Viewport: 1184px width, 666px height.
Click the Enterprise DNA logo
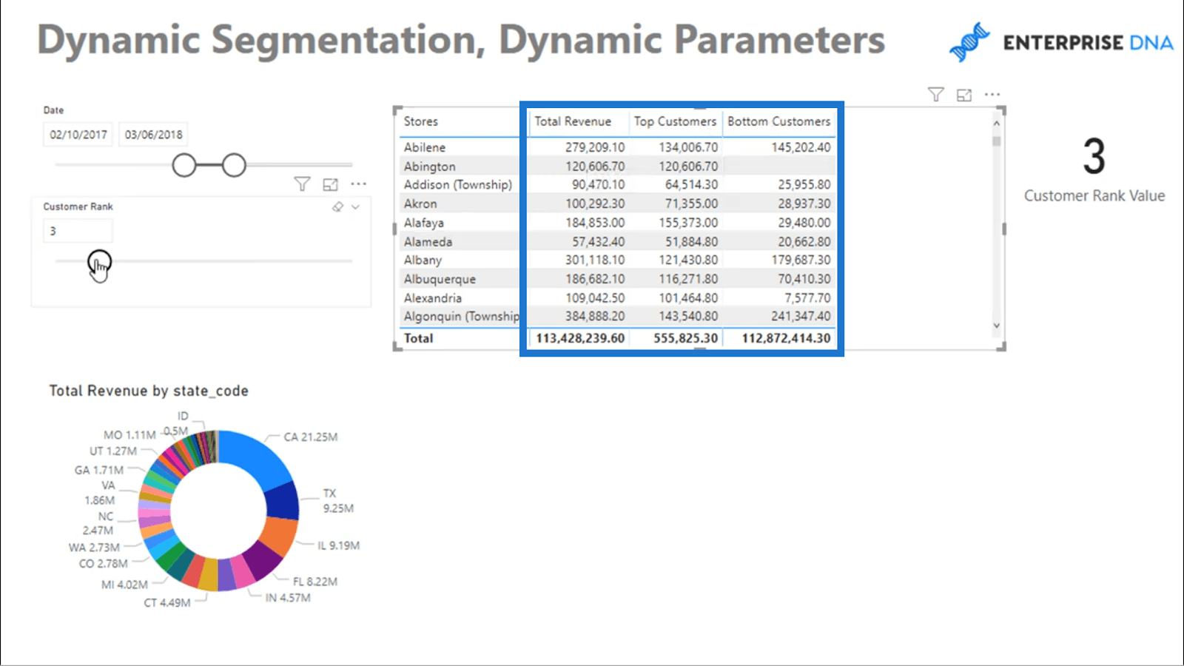[1060, 42]
